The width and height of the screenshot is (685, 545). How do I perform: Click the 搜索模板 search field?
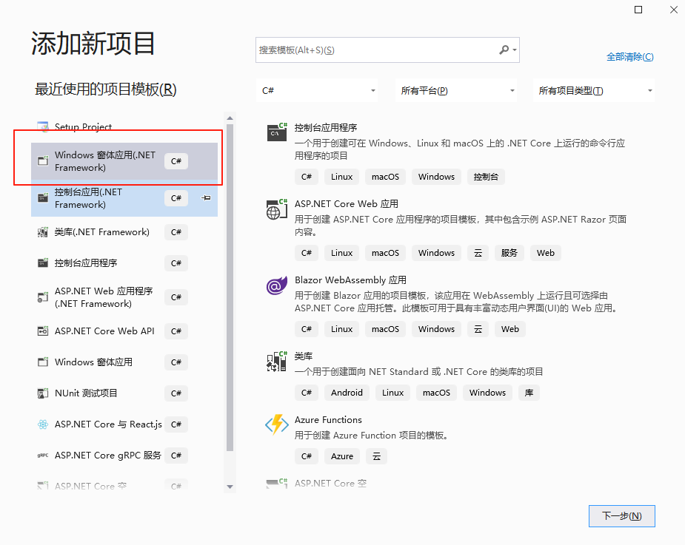[x=387, y=50]
